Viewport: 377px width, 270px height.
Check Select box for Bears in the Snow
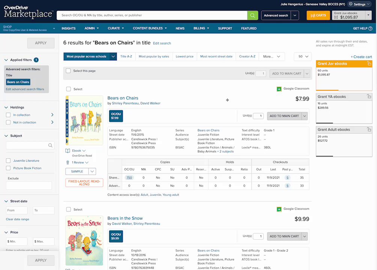point(68,210)
